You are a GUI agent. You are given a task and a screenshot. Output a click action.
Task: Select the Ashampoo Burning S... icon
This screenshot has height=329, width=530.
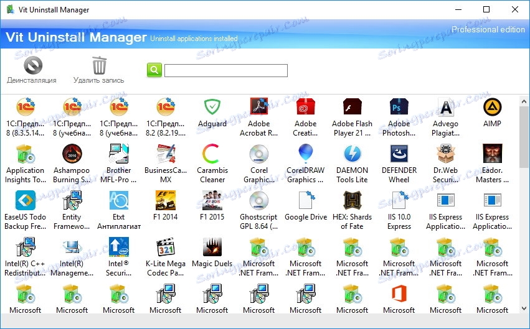click(x=72, y=154)
